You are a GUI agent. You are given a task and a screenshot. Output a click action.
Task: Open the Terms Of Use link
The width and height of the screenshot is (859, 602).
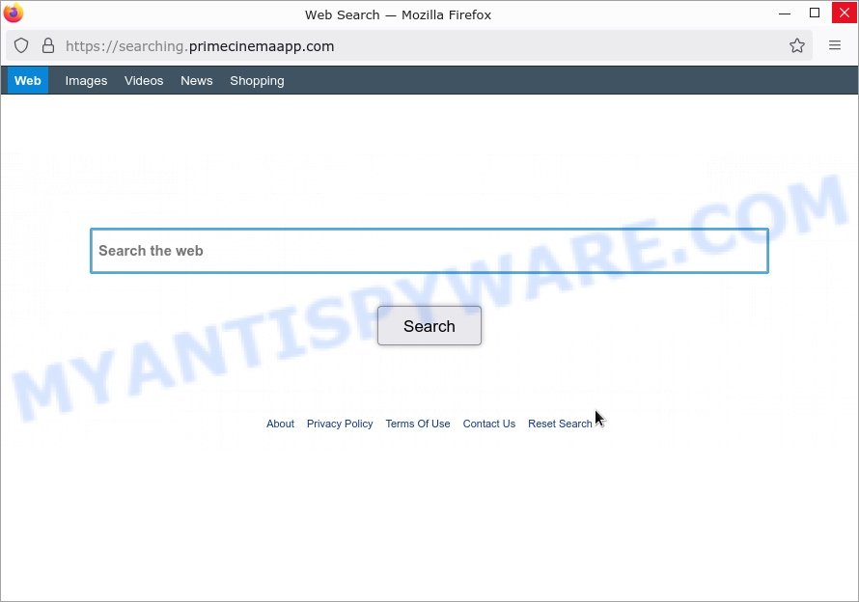click(418, 424)
